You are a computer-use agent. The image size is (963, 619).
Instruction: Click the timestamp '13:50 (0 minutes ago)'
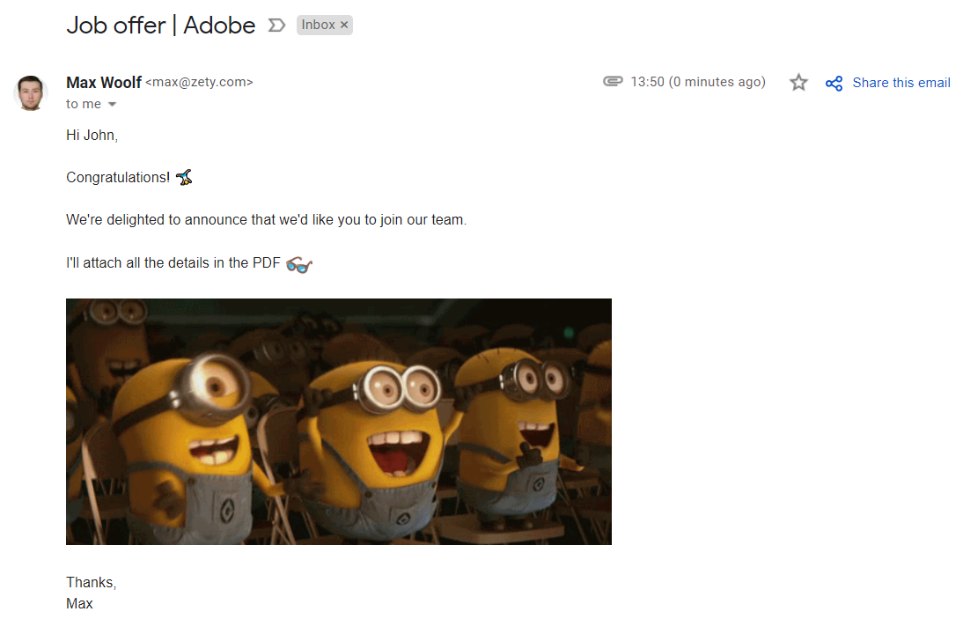click(697, 81)
